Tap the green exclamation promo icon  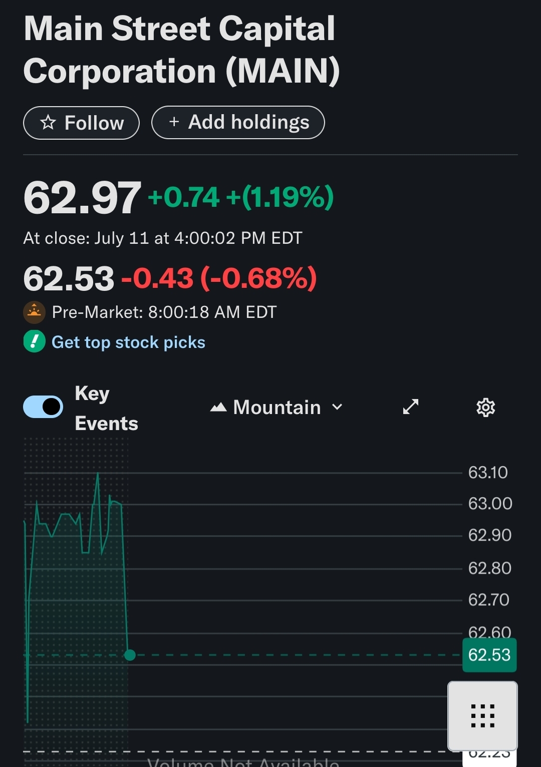(x=35, y=342)
